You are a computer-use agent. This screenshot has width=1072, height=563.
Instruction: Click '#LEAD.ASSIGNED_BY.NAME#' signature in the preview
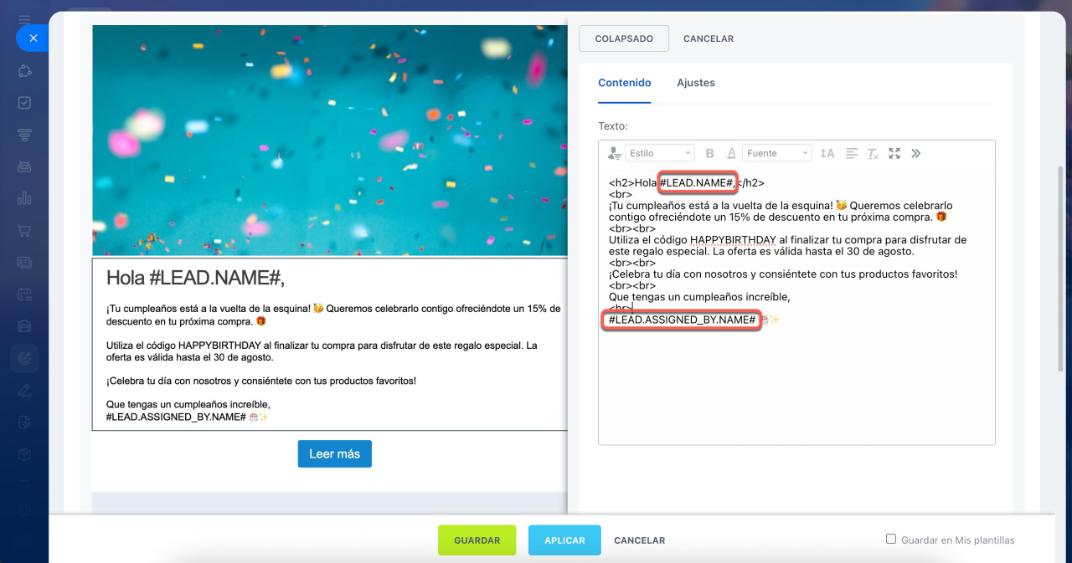[x=176, y=417]
